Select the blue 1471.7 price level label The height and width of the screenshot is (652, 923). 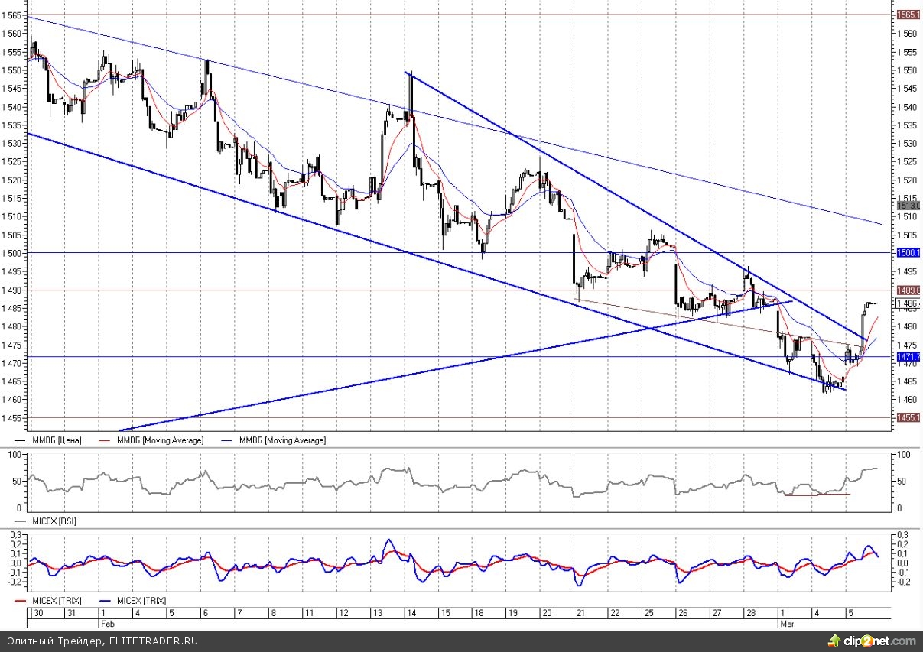tap(908, 357)
